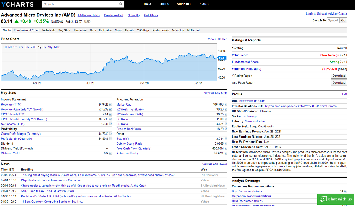Switch to the Valuation tab

178,30
